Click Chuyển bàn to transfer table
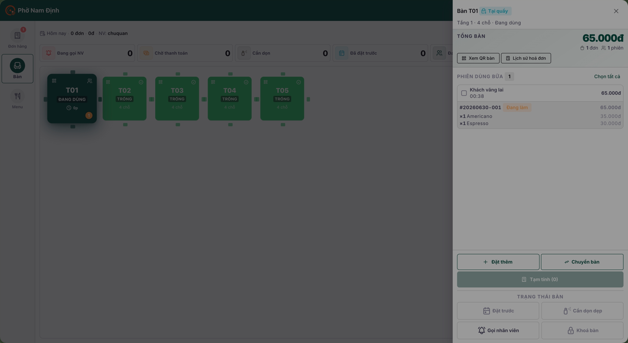 pos(582,262)
